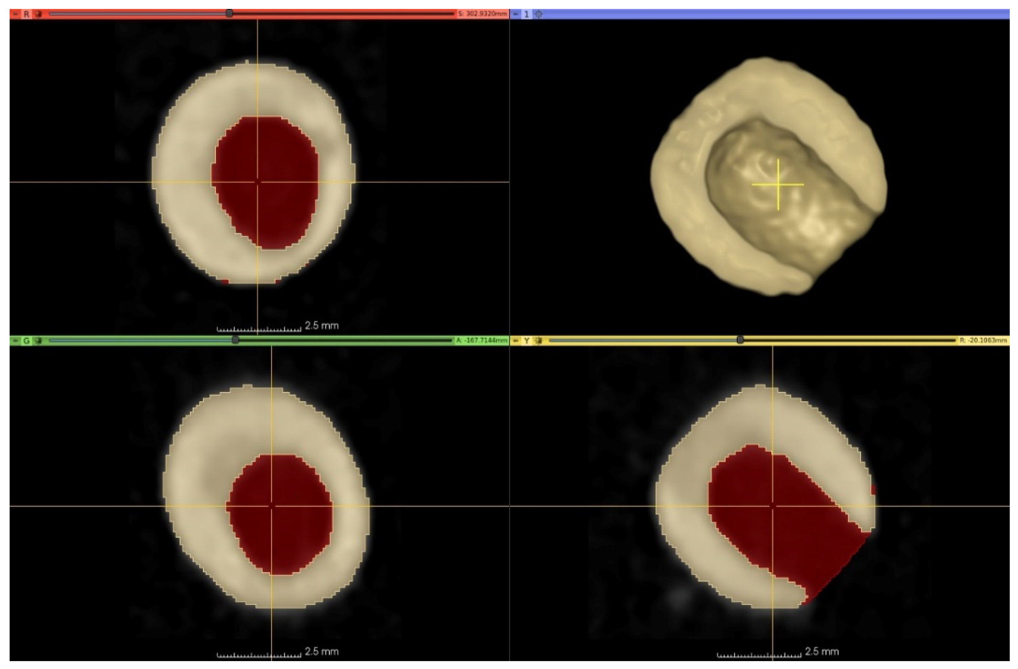Click the 3D view '1' label
Viewport: 1018px width, 669px height.
(x=527, y=14)
